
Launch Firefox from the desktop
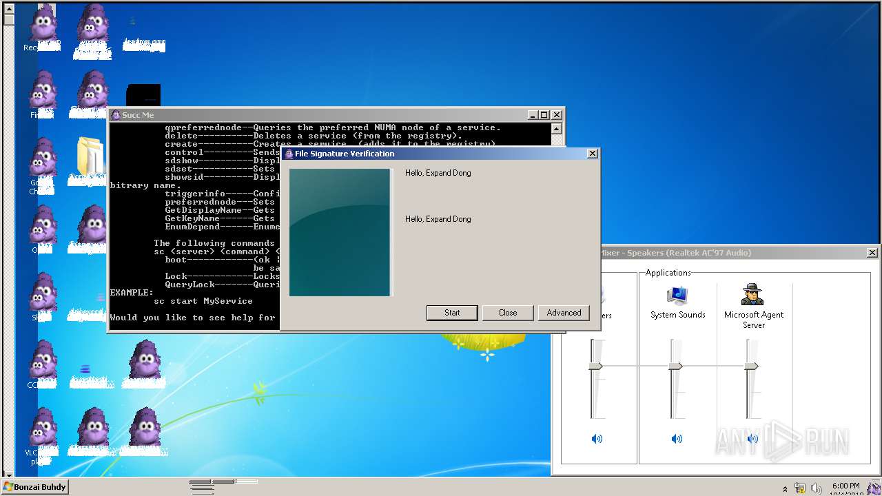[x=44, y=93]
